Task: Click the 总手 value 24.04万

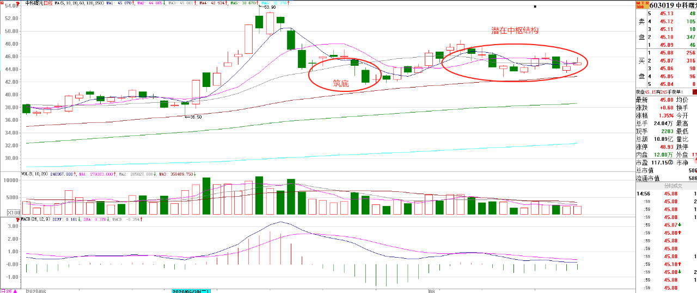Action: click(x=664, y=123)
